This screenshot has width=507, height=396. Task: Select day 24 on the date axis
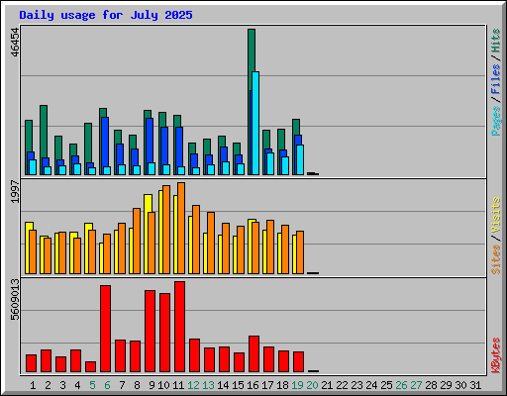371,385
